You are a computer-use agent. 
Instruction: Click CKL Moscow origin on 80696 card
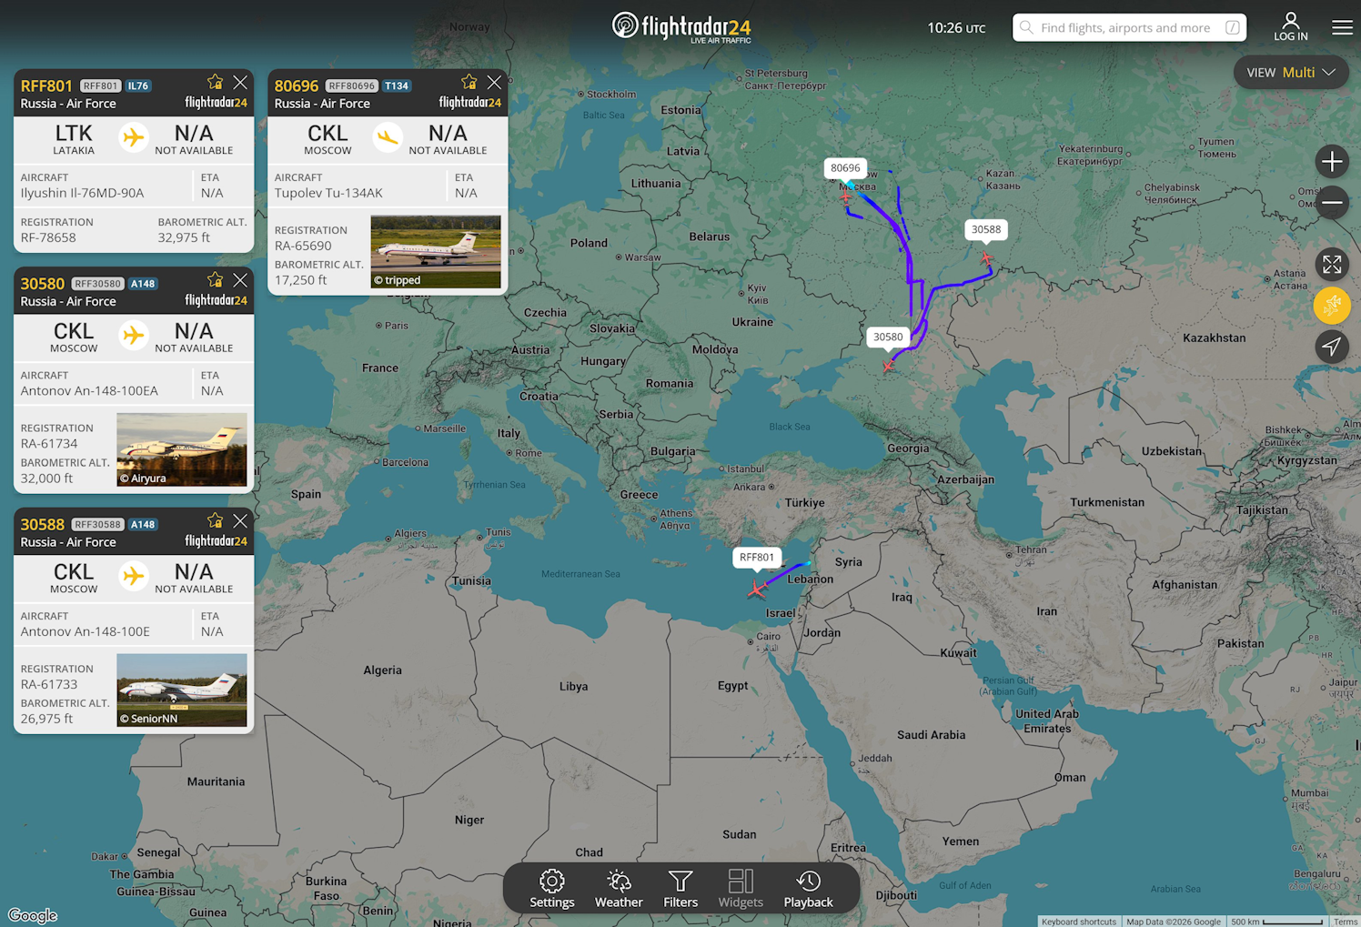[328, 139]
